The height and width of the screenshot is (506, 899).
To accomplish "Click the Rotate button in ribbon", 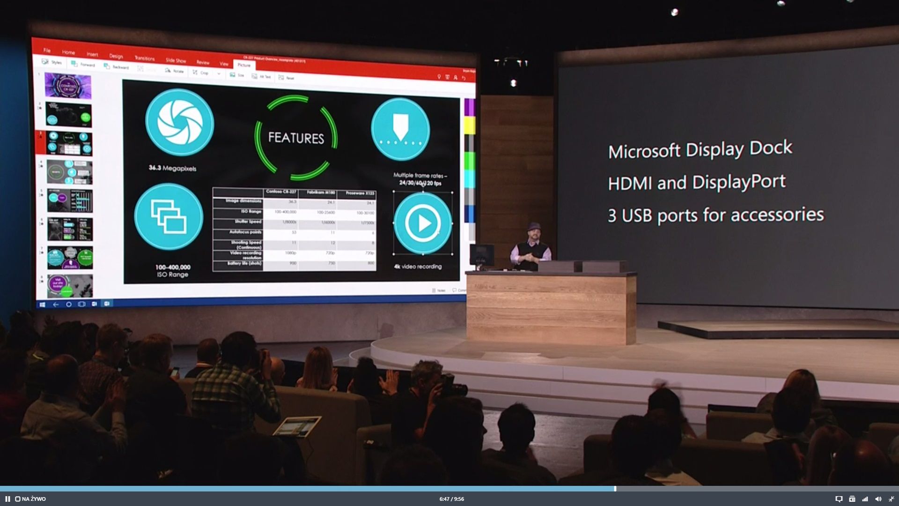I will click(x=175, y=71).
